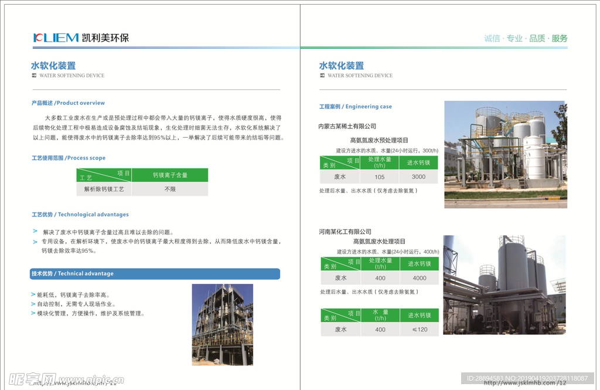Click the arrow bullet before 能耗低
The image size is (600, 390).
click(x=33, y=294)
